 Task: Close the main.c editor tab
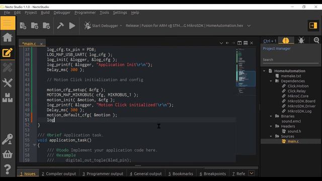click(41, 44)
